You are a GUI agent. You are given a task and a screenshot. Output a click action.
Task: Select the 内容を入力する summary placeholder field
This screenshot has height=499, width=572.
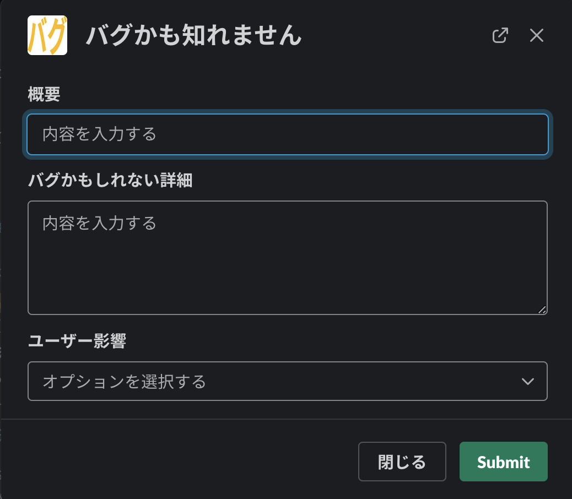(x=288, y=134)
